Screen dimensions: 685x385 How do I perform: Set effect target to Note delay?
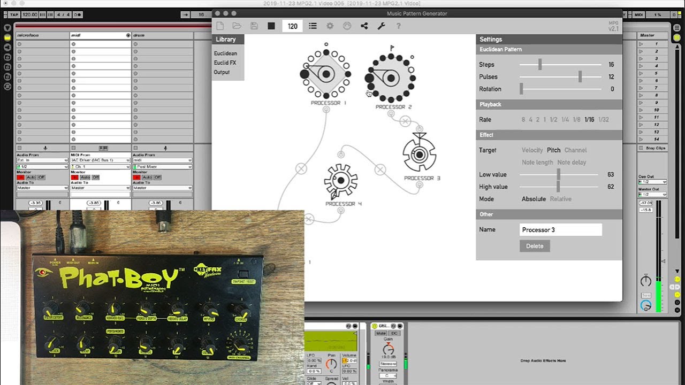click(572, 163)
